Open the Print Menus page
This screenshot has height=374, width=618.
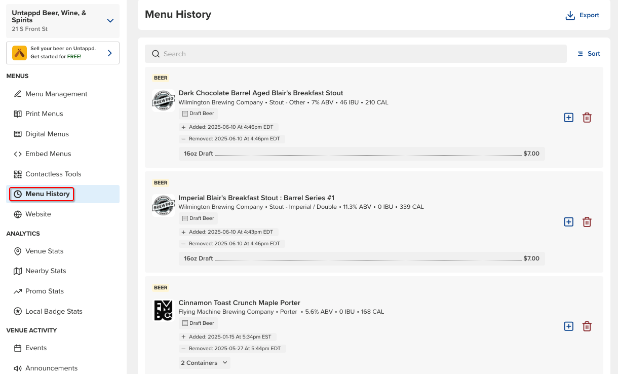pos(44,114)
